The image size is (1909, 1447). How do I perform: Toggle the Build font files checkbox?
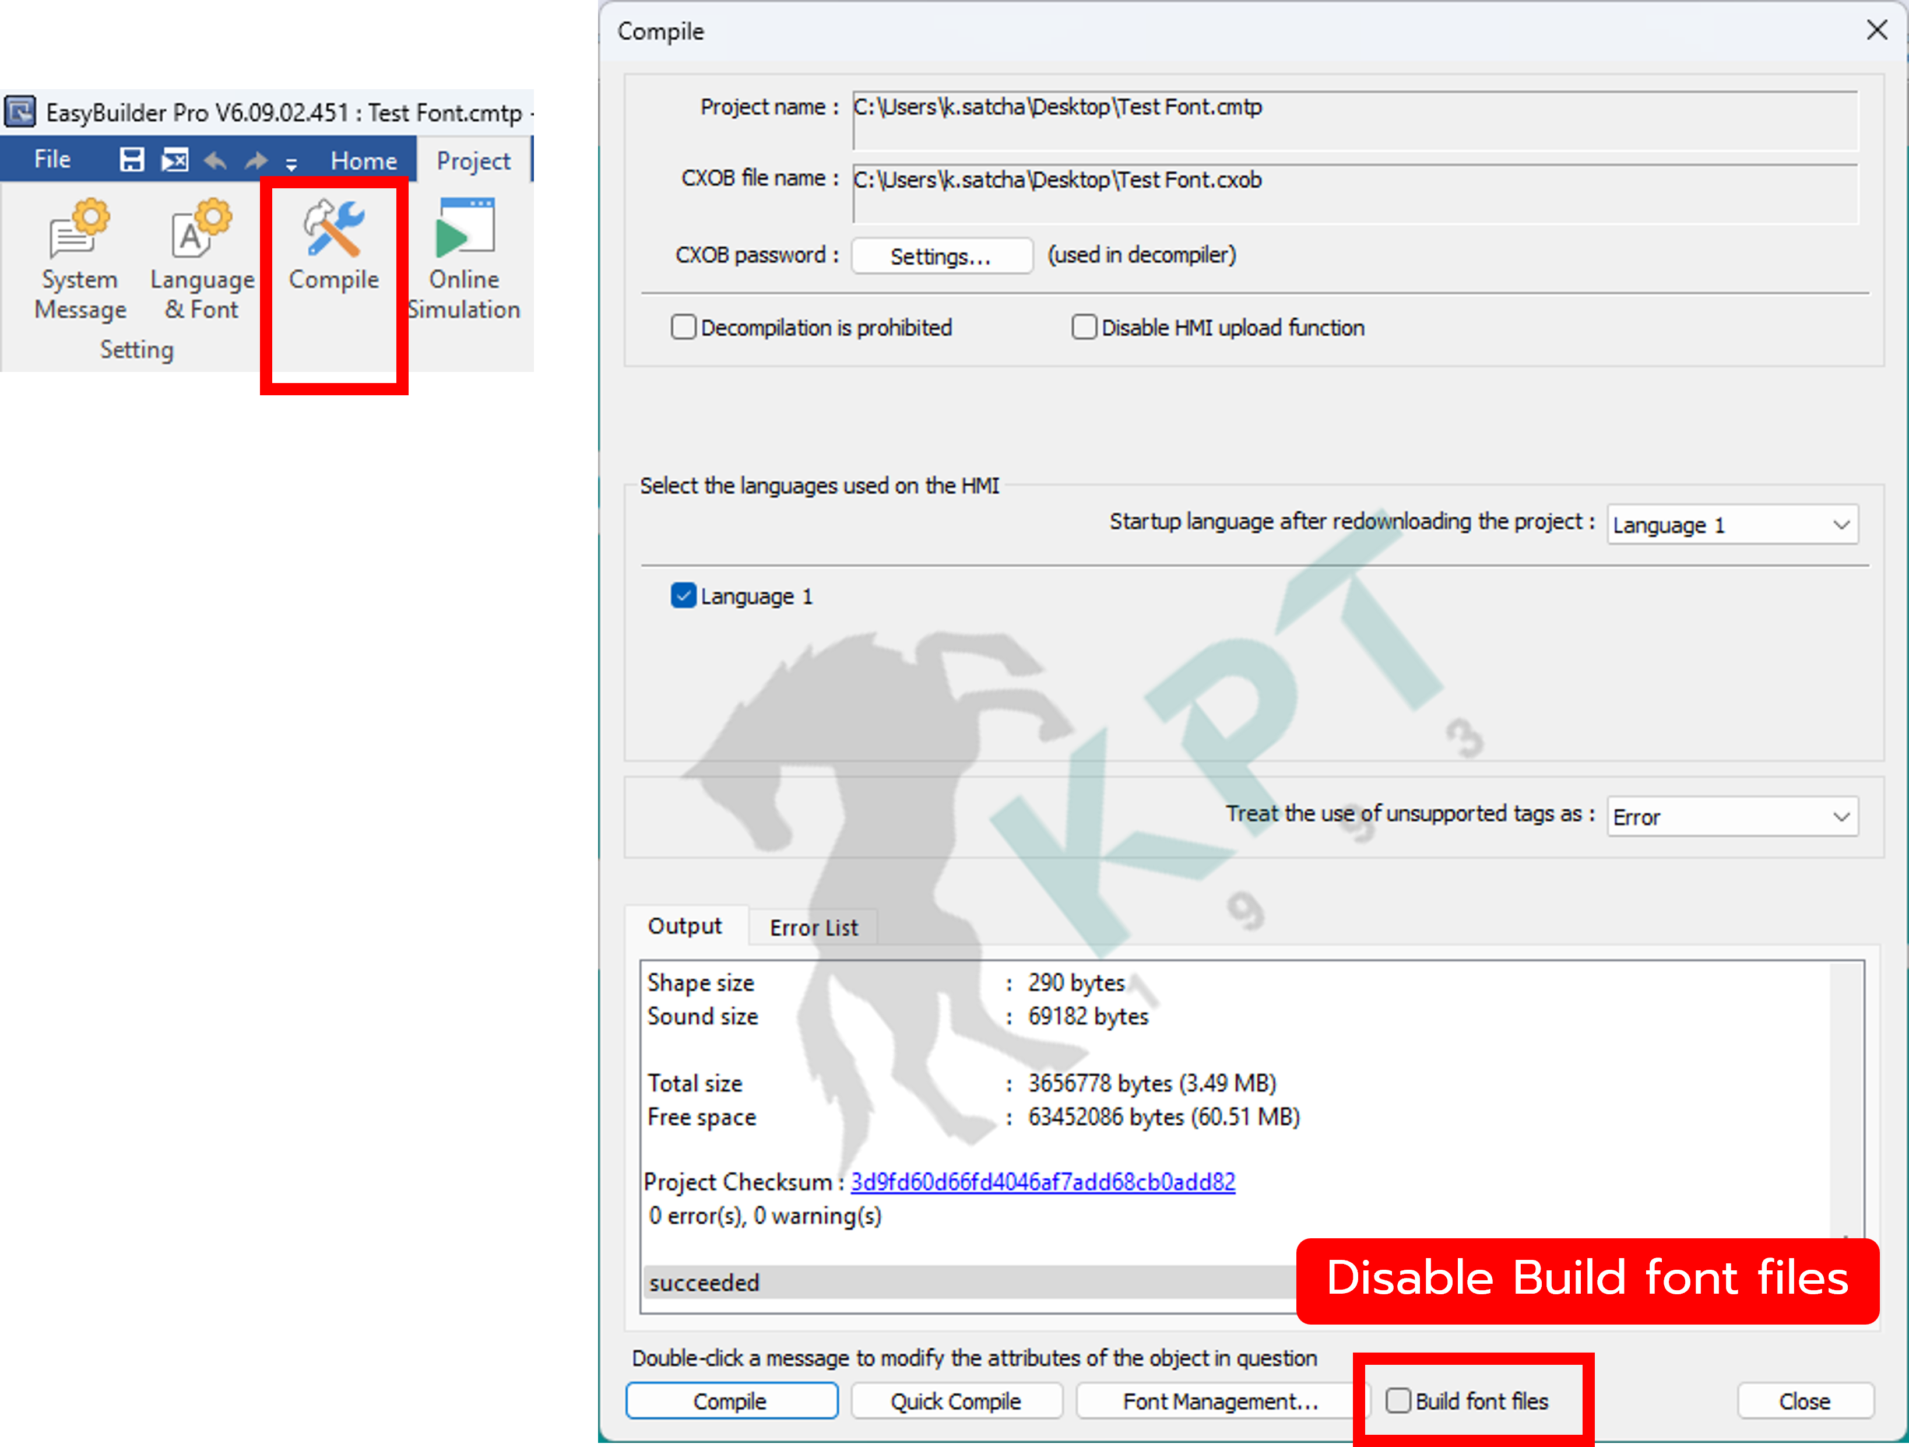[x=1398, y=1400]
